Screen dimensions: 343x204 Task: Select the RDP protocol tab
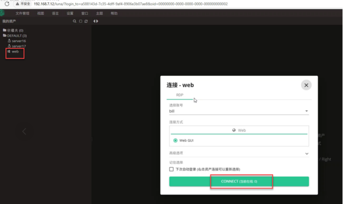click(179, 95)
